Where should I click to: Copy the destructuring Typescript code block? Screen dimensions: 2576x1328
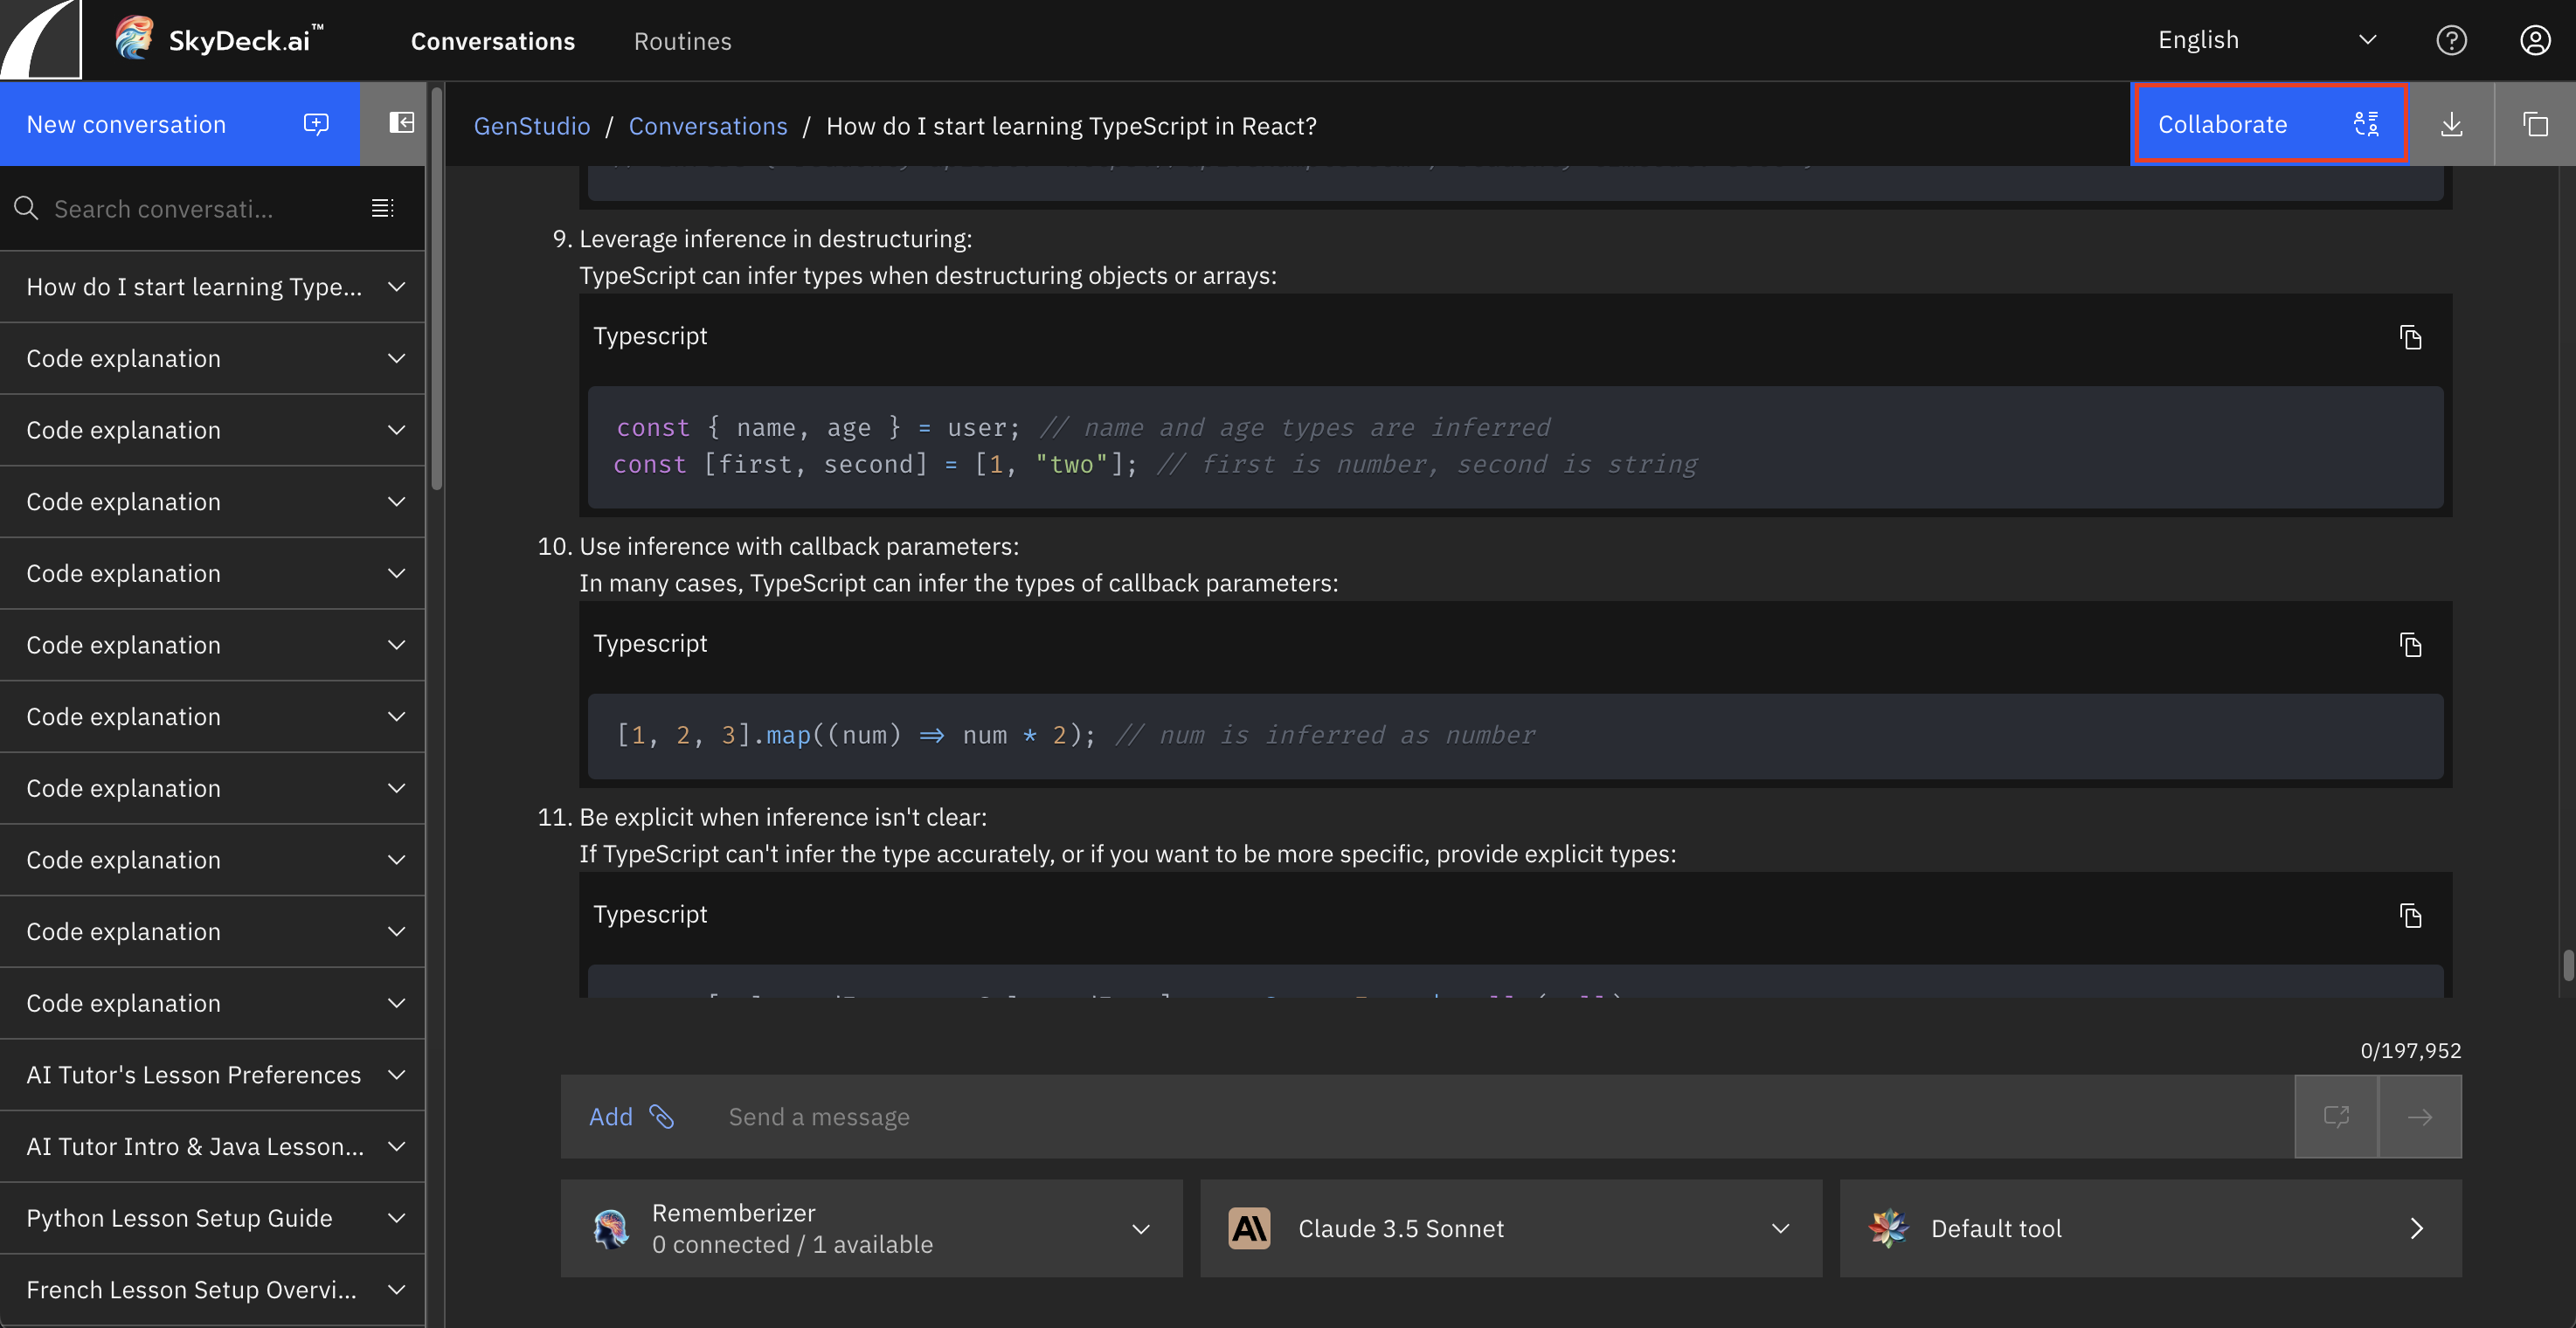click(2410, 337)
